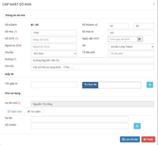Screen dimensions: 158x145
Task: Open the GCN issue date calendar icon
Action: (140, 39)
